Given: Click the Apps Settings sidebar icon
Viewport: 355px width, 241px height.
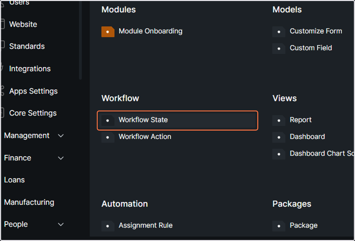Looking at the screenshot, I should [x=2, y=91].
